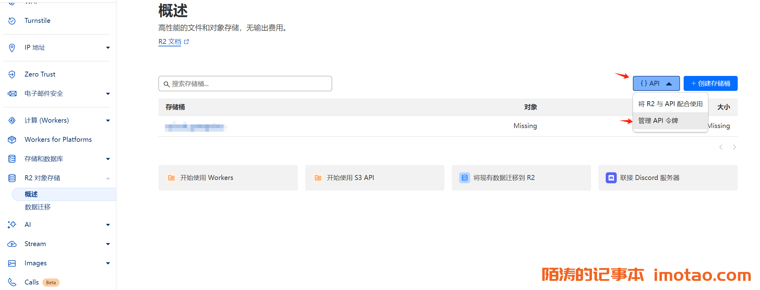Choose 将 R2 与 API 配合使用 menu option

point(670,104)
